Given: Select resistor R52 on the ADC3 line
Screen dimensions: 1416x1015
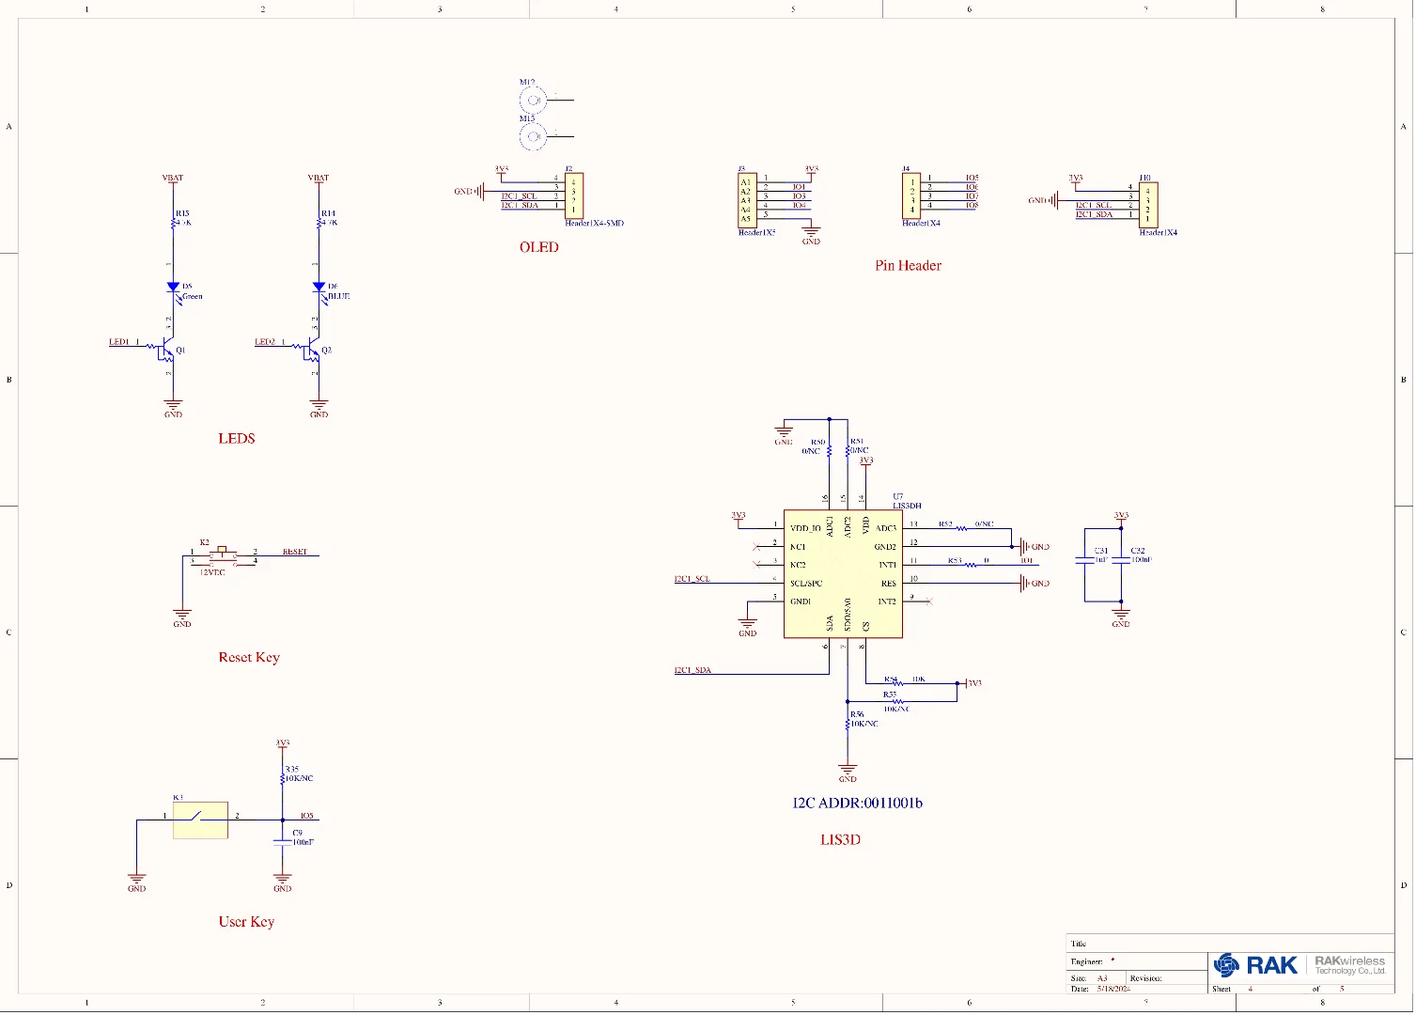Looking at the screenshot, I should (x=963, y=529).
